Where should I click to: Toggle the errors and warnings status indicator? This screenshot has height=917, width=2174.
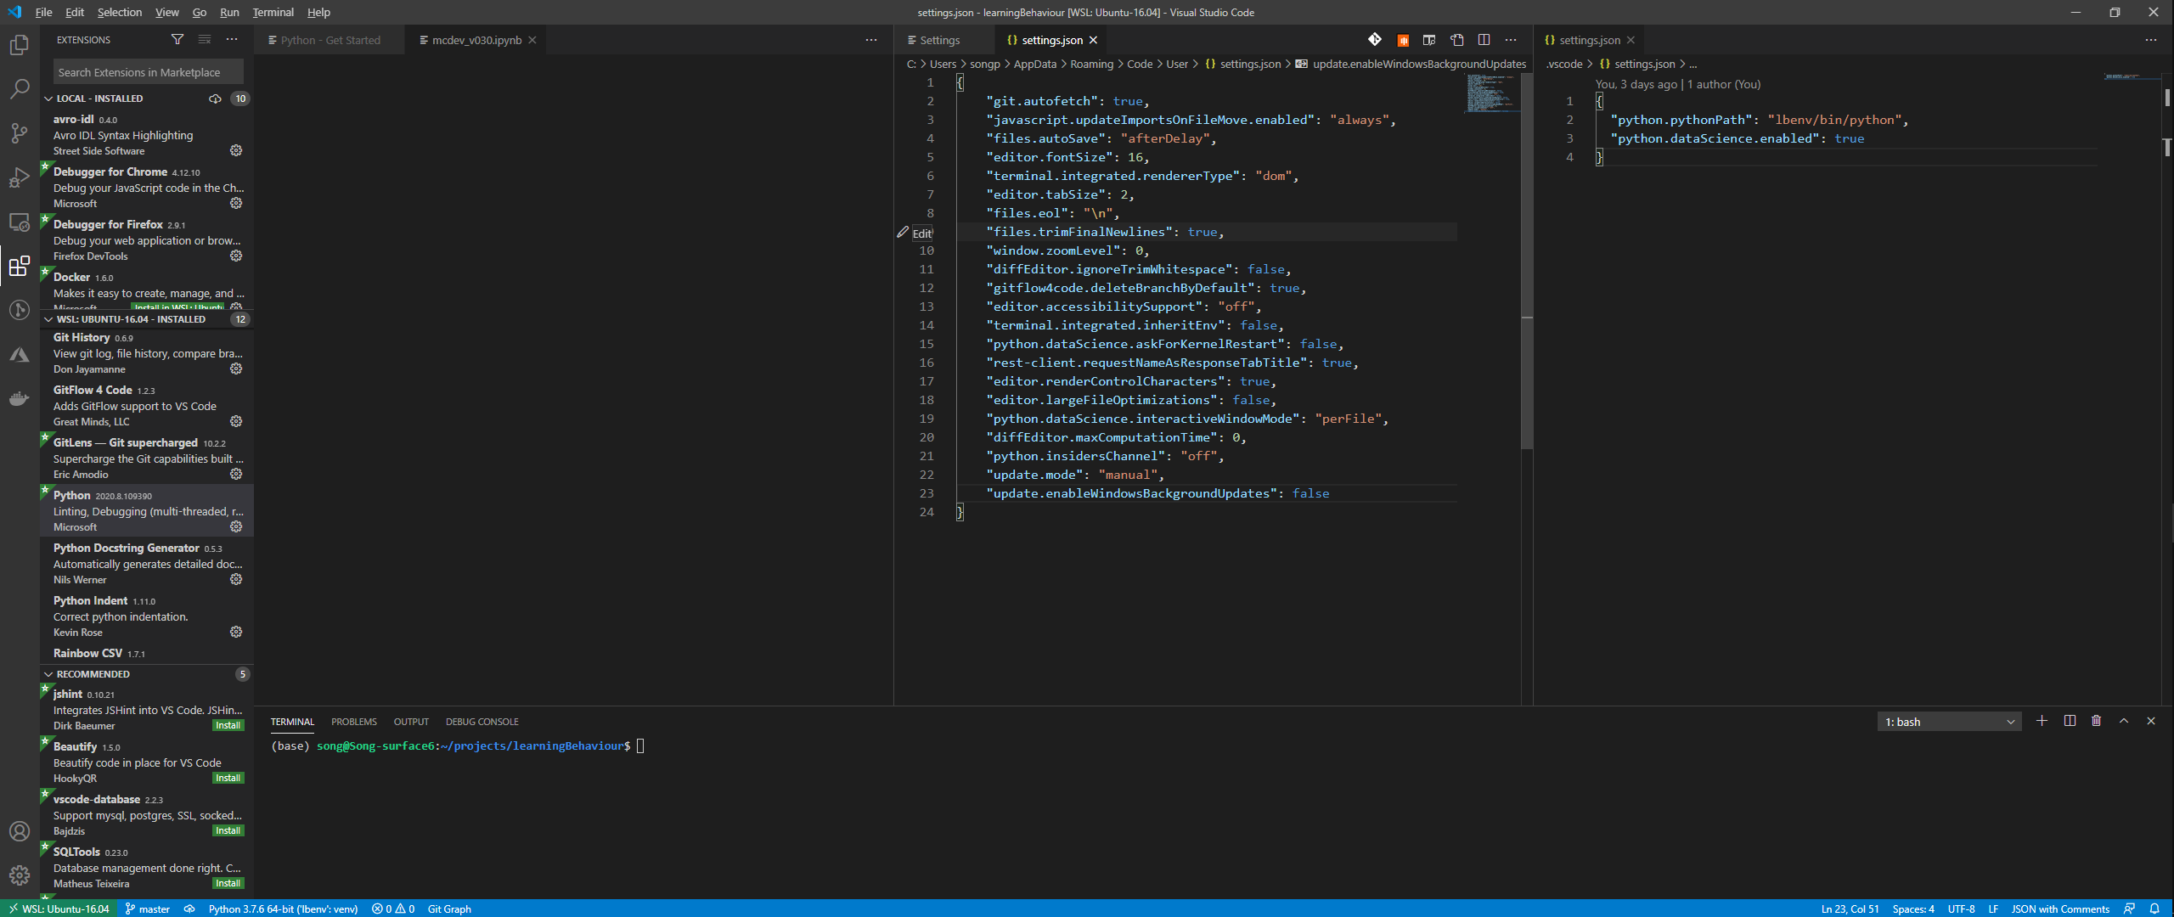coord(395,909)
